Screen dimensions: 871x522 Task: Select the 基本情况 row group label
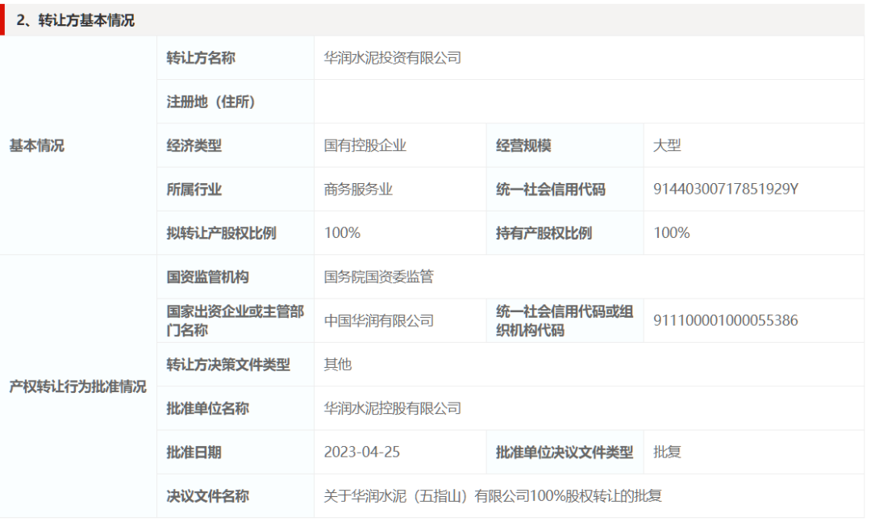click(x=36, y=146)
